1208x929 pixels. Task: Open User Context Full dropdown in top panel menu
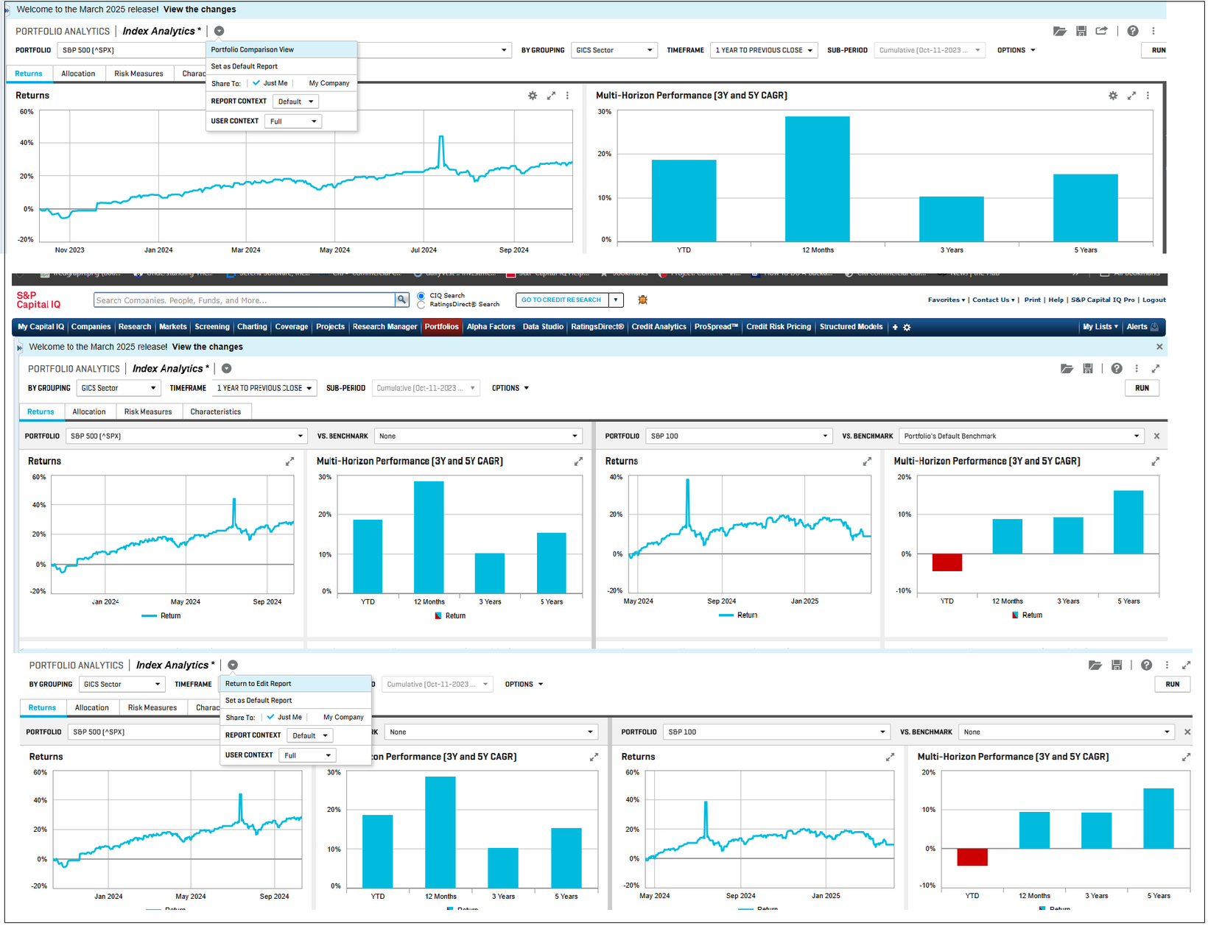pyautogui.click(x=292, y=121)
